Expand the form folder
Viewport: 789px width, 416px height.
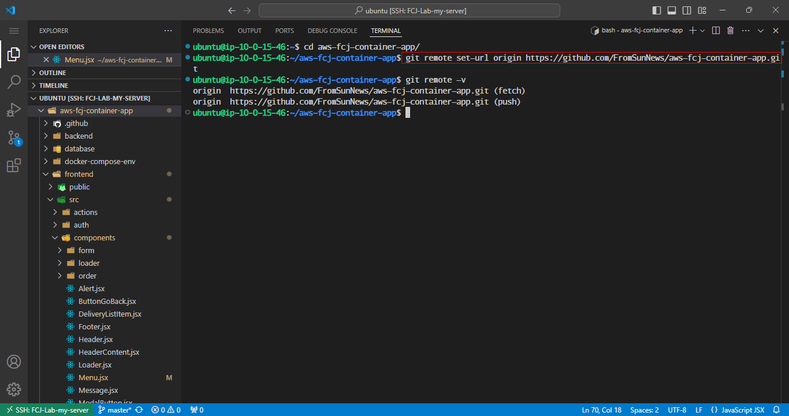click(x=105, y=251)
